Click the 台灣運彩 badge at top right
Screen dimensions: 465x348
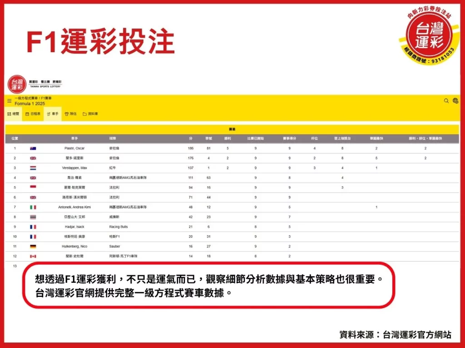pos(429,36)
